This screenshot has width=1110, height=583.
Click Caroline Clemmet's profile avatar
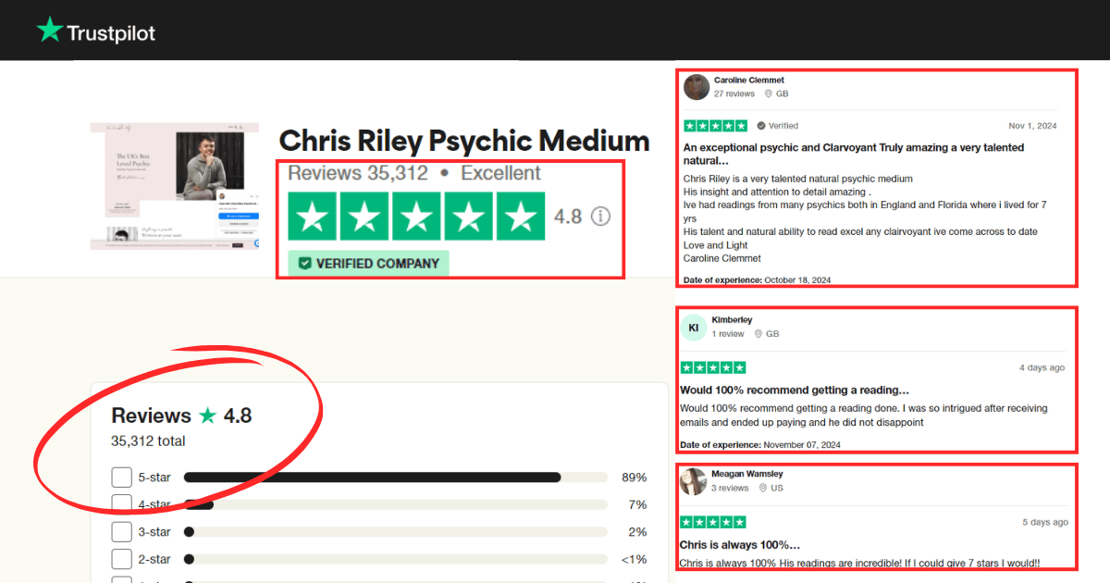pyautogui.click(x=696, y=87)
